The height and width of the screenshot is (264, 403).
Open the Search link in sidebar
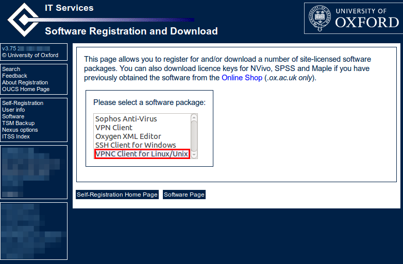[x=11, y=69]
